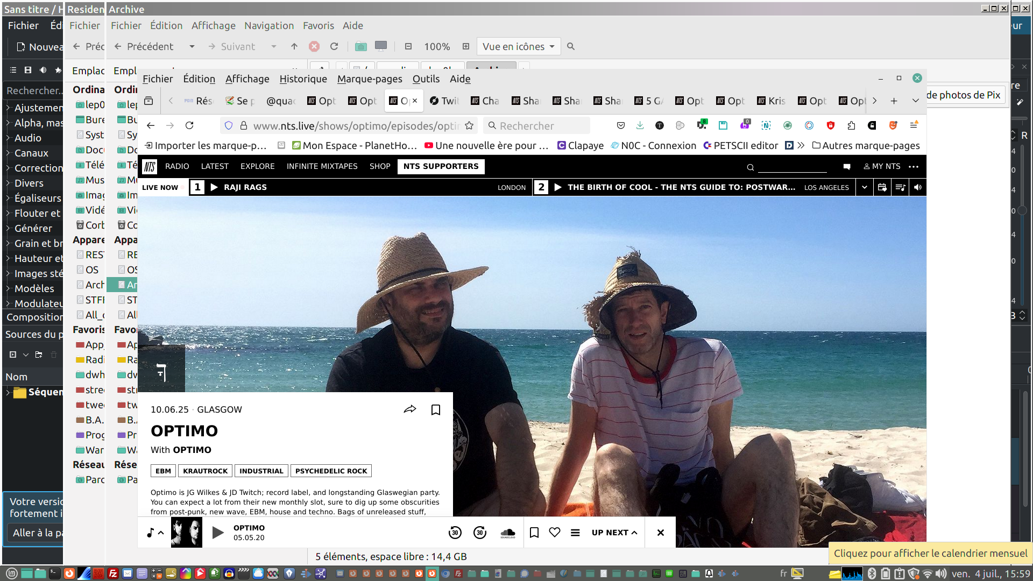Expand the live channels dropdown chevron
The height and width of the screenshot is (581, 1033).
coord(864,187)
